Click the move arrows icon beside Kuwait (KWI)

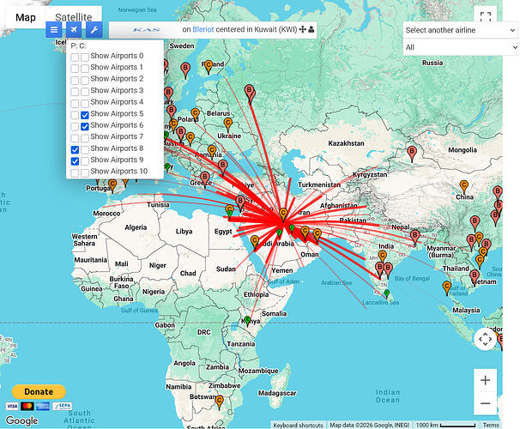tap(302, 29)
